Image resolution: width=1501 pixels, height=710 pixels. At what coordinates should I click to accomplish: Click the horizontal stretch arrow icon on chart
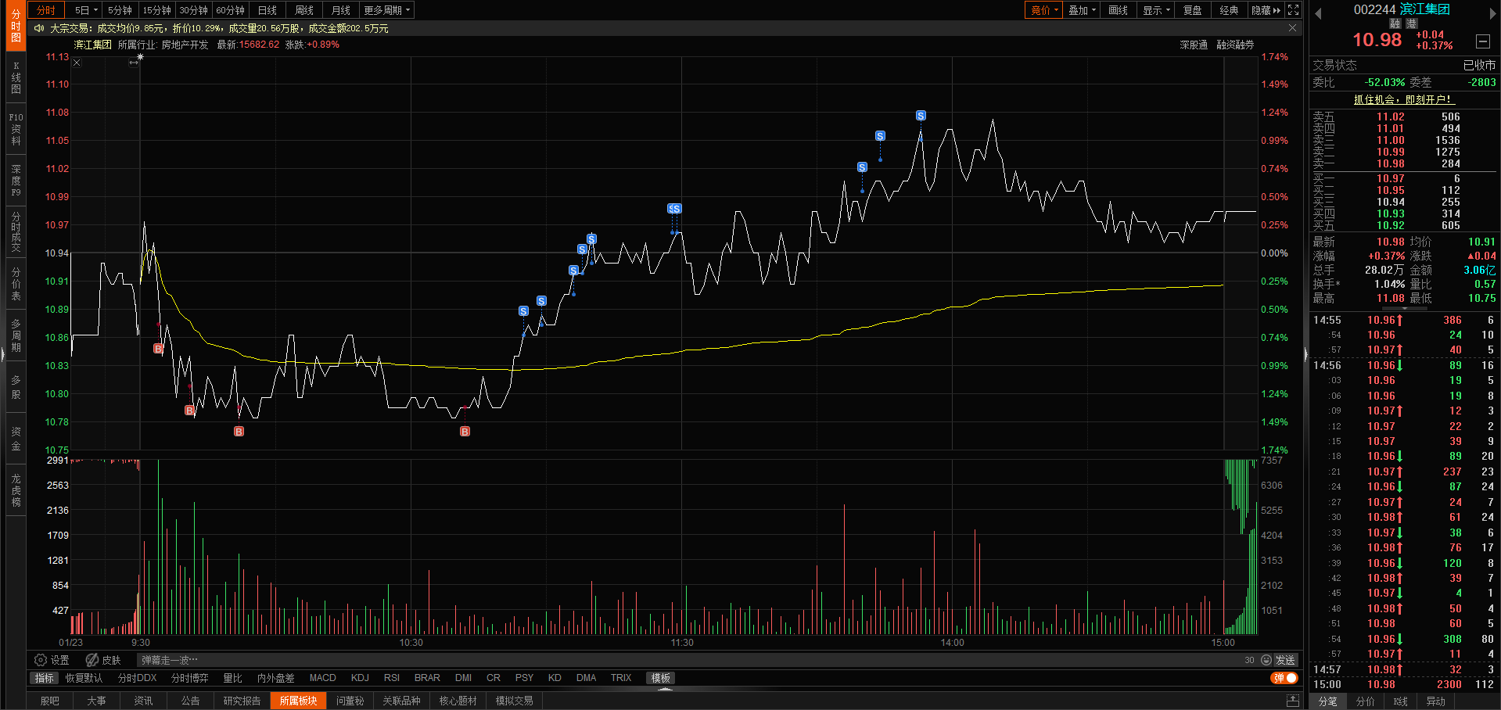134,63
